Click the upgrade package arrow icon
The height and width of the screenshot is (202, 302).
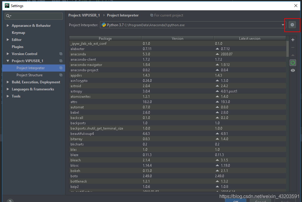[x=293, y=55]
